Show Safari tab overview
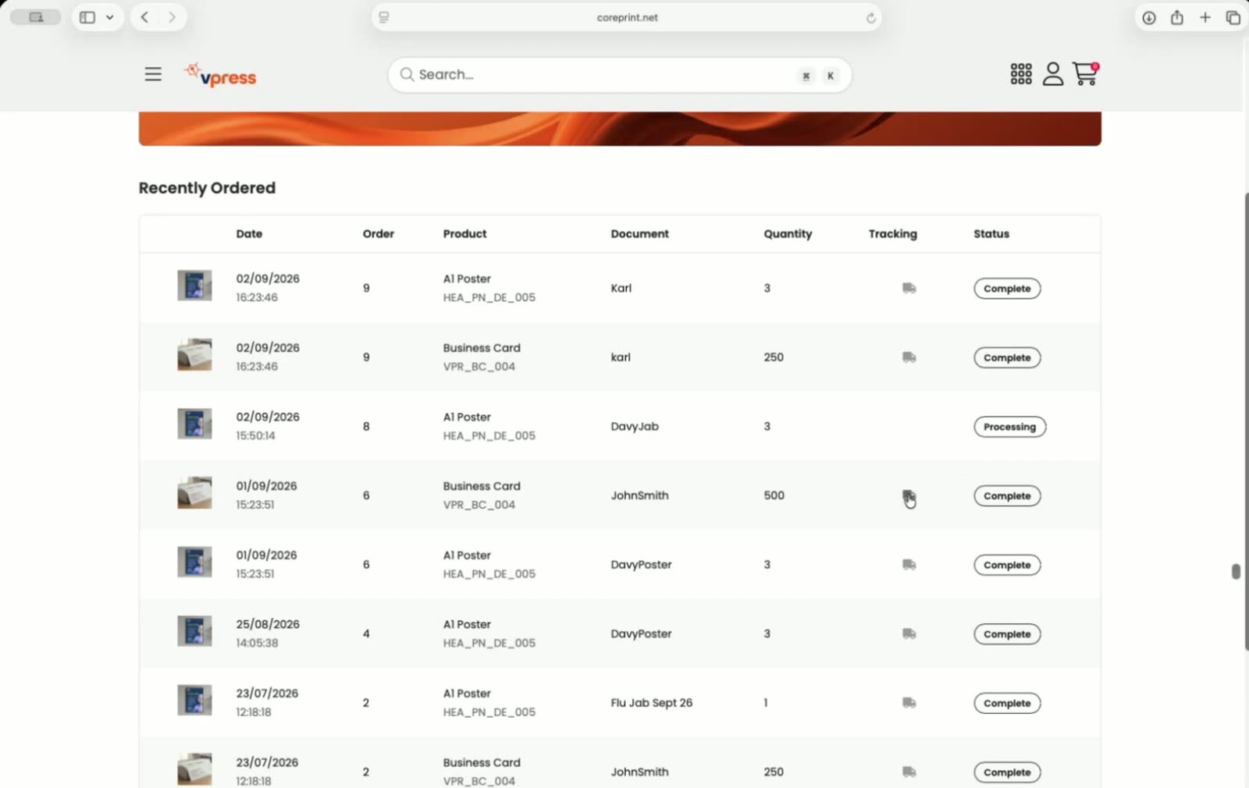This screenshot has width=1249, height=788. pyautogui.click(x=1233, y=18)
